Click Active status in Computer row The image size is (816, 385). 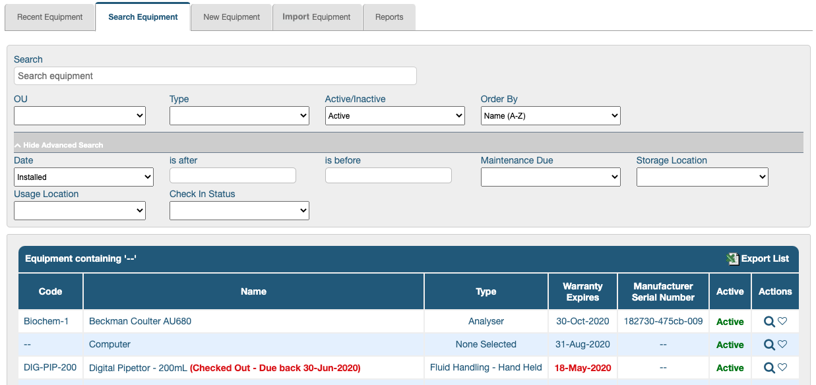[x=730, y=345]
